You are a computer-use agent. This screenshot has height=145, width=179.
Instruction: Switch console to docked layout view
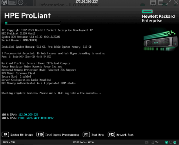tap(153, 2)
